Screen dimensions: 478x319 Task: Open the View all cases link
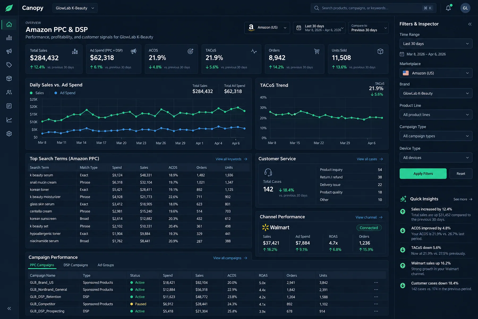[x=370, y=159]
